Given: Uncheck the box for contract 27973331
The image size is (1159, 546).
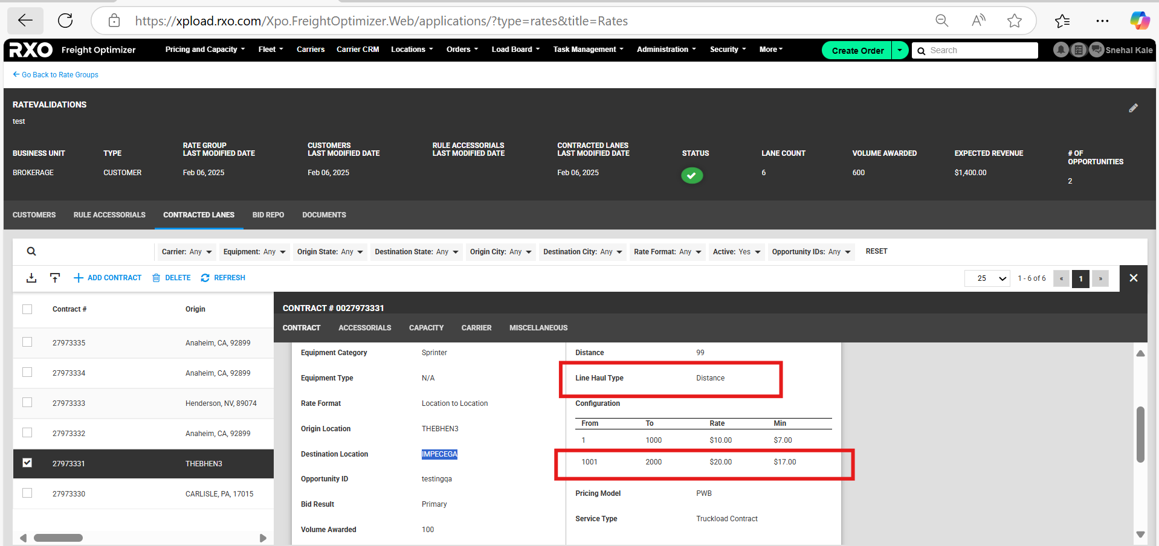Looking at the screenshot, I should click(x=27, y=463).
